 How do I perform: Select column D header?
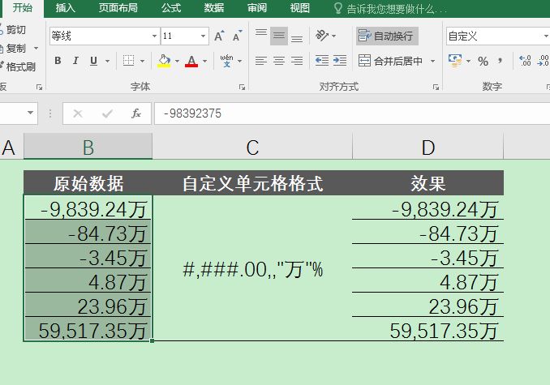(x=428, y=147)
